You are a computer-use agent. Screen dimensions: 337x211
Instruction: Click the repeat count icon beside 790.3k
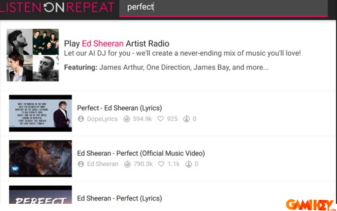(x=127, y=164)
